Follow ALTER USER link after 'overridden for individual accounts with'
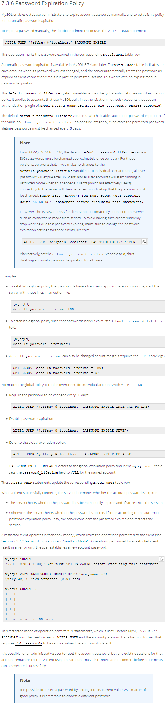This screenshot has height=704, width=165. (x=131, y=385)
